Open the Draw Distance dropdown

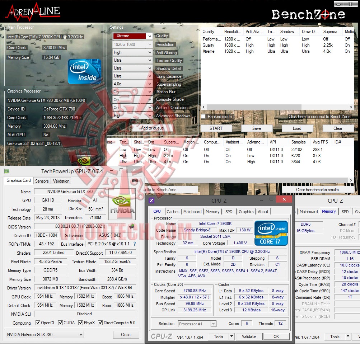pyautogui.click(x=132, y=76)
